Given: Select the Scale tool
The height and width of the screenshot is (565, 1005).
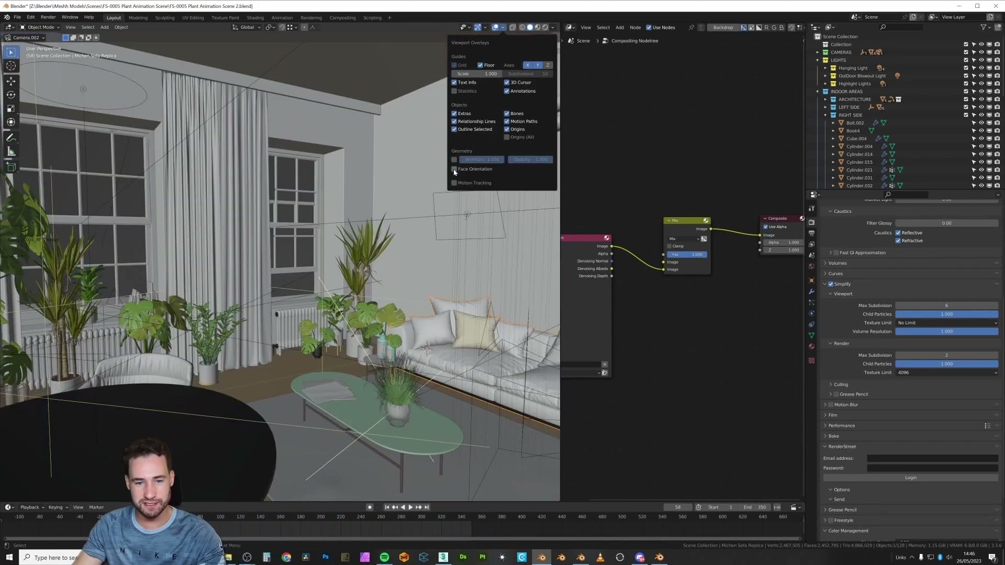Looking at the screenshot, I should pyautogui.click(x=11, y=108).
